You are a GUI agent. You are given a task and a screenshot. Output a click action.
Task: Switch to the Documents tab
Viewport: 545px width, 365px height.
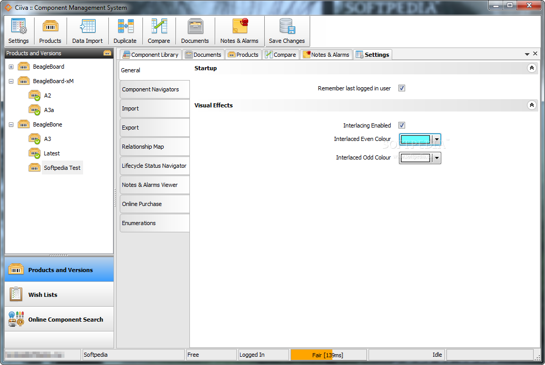coord(203,55)
